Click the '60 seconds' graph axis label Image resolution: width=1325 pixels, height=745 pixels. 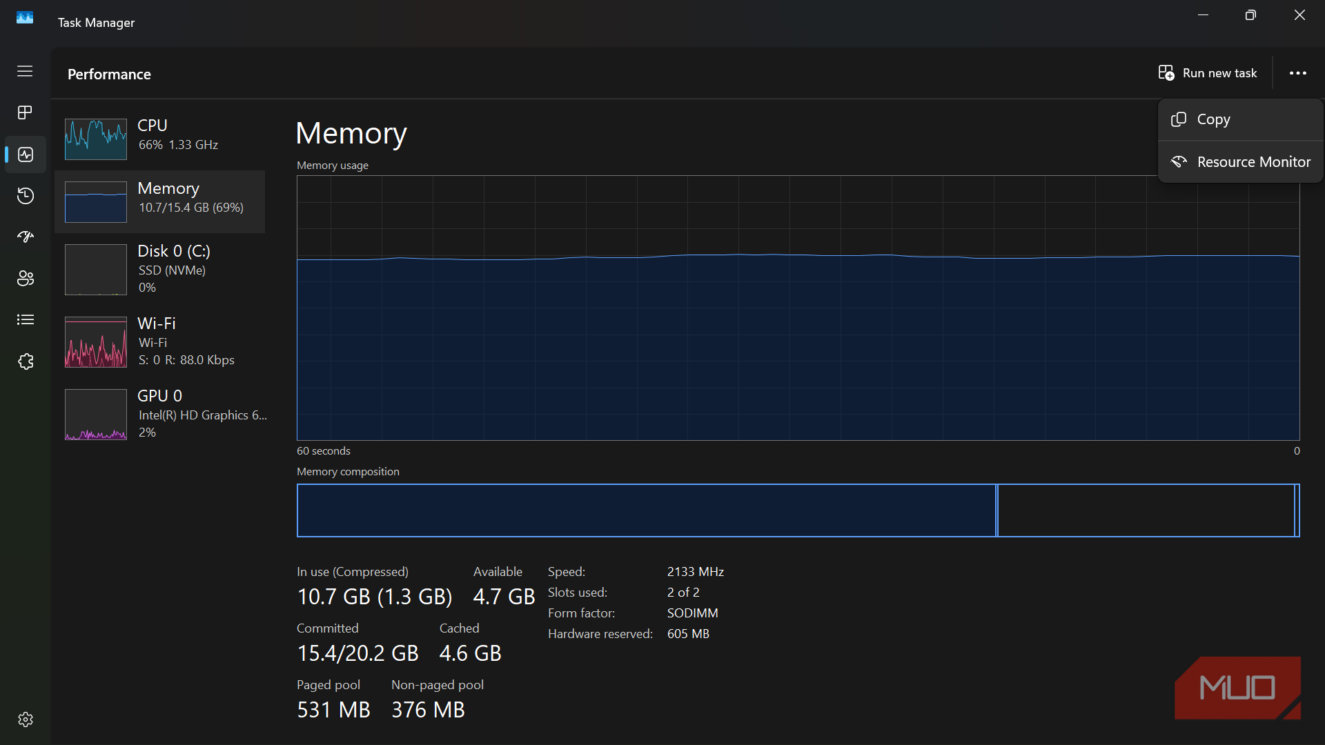click(324, 451)
